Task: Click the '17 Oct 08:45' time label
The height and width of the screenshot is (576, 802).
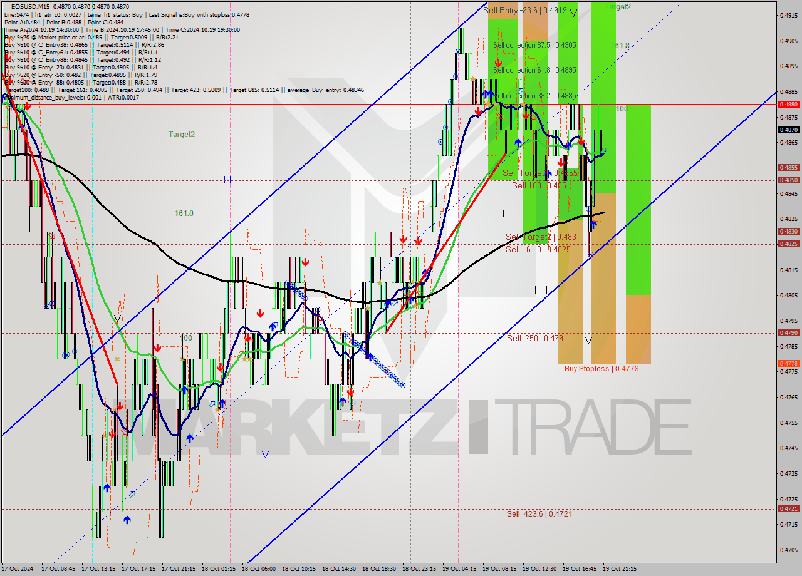Action: 58,569
